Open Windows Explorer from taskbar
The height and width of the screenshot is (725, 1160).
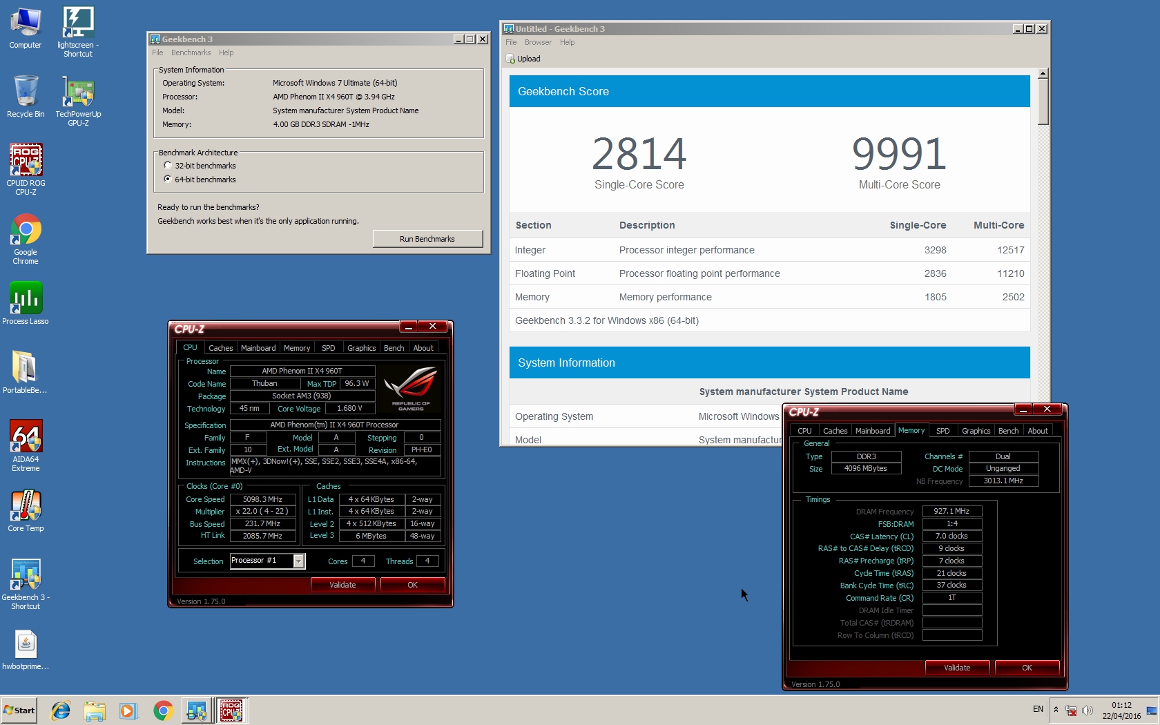(x=95, y=710)
